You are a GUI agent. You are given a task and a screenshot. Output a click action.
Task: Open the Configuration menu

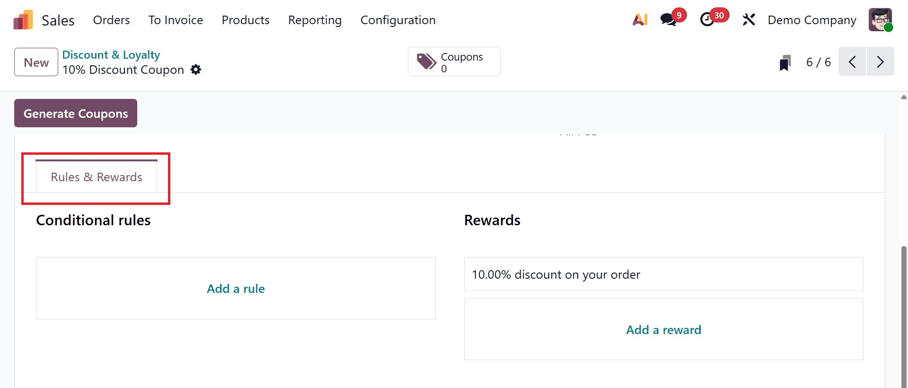[x=397, y=20]
